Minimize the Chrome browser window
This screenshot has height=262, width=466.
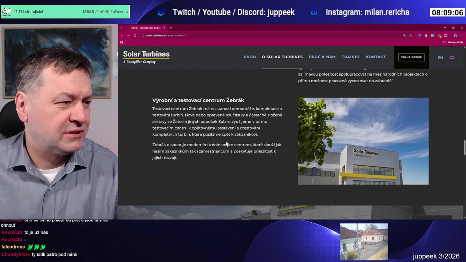tap(445, 28)
